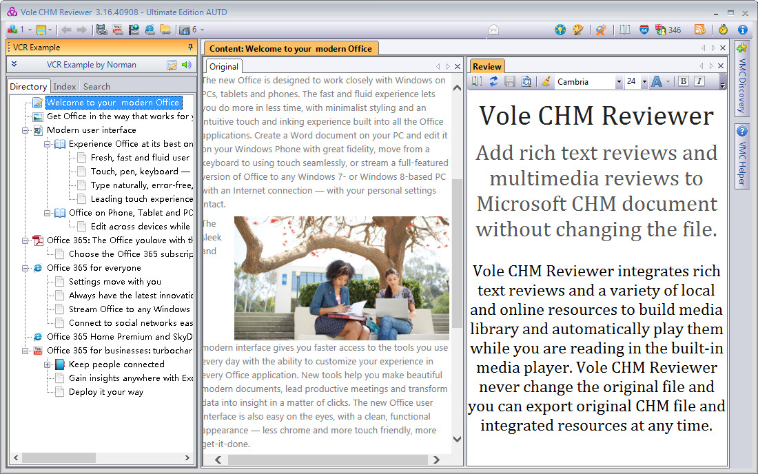
Task: Select 'Office 365 for everyone' in the tree
Action: pyautogui.click(x=94, y=268)
